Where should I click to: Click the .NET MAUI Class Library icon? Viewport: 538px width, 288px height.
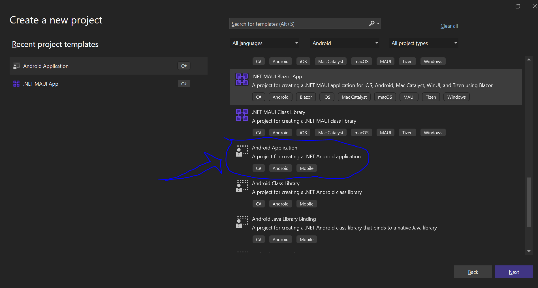point(242,115)
